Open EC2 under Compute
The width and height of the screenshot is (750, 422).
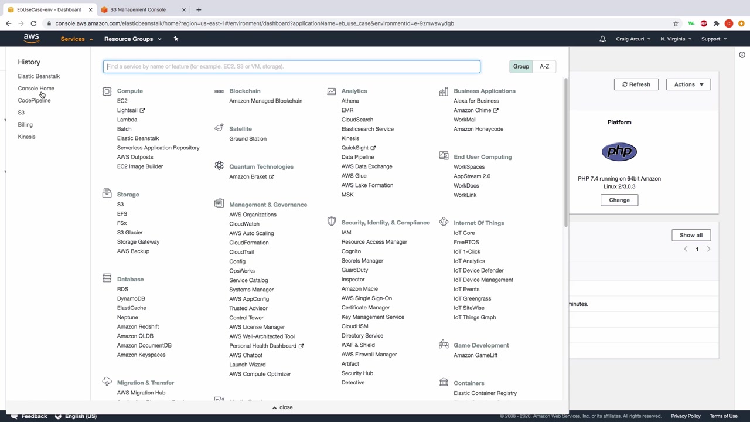(x=122, y=101)
